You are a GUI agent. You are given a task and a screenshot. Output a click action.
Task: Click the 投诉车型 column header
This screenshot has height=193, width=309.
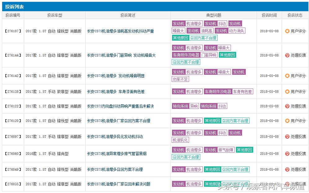tap(55, 15)
